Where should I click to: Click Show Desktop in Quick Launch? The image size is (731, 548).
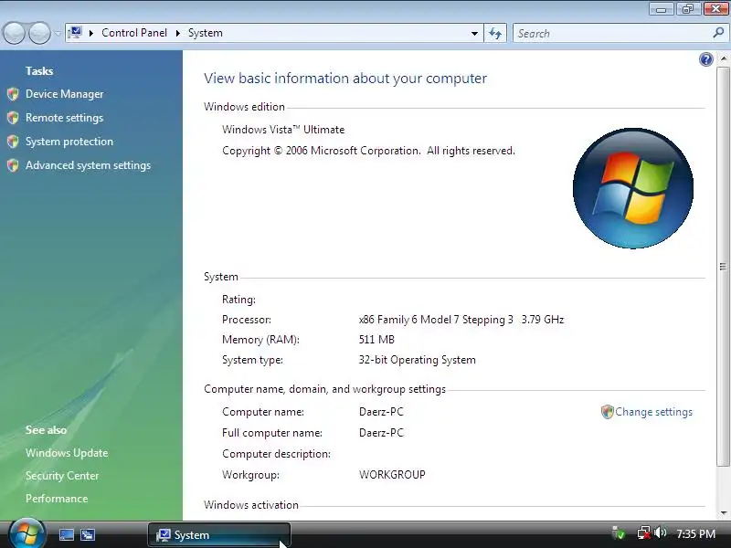click(66, 534)
